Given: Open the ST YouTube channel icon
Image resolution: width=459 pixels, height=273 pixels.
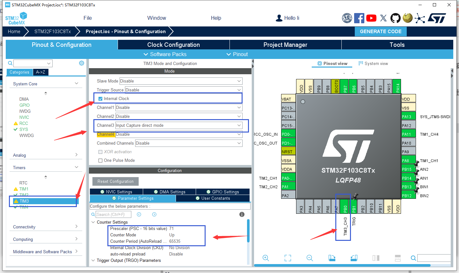Looking at the screenshot, I should pos(371,18).
